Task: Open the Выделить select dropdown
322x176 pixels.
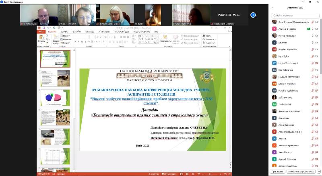Action: coord(209,43)
